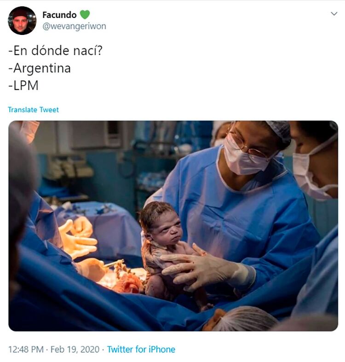The image size is (345, 362).
Task: Click the 12:48 PM timestamp
Action: click(x=26, y=349)
